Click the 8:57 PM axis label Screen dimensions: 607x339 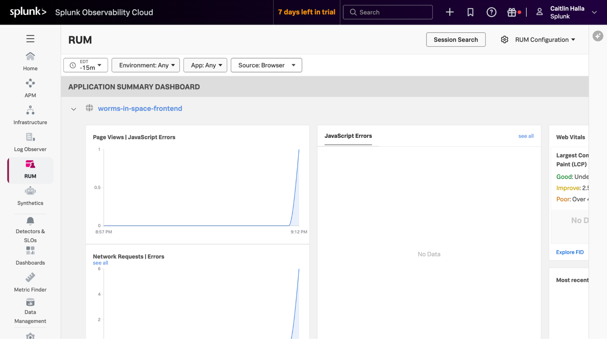[x=104, y=232]
